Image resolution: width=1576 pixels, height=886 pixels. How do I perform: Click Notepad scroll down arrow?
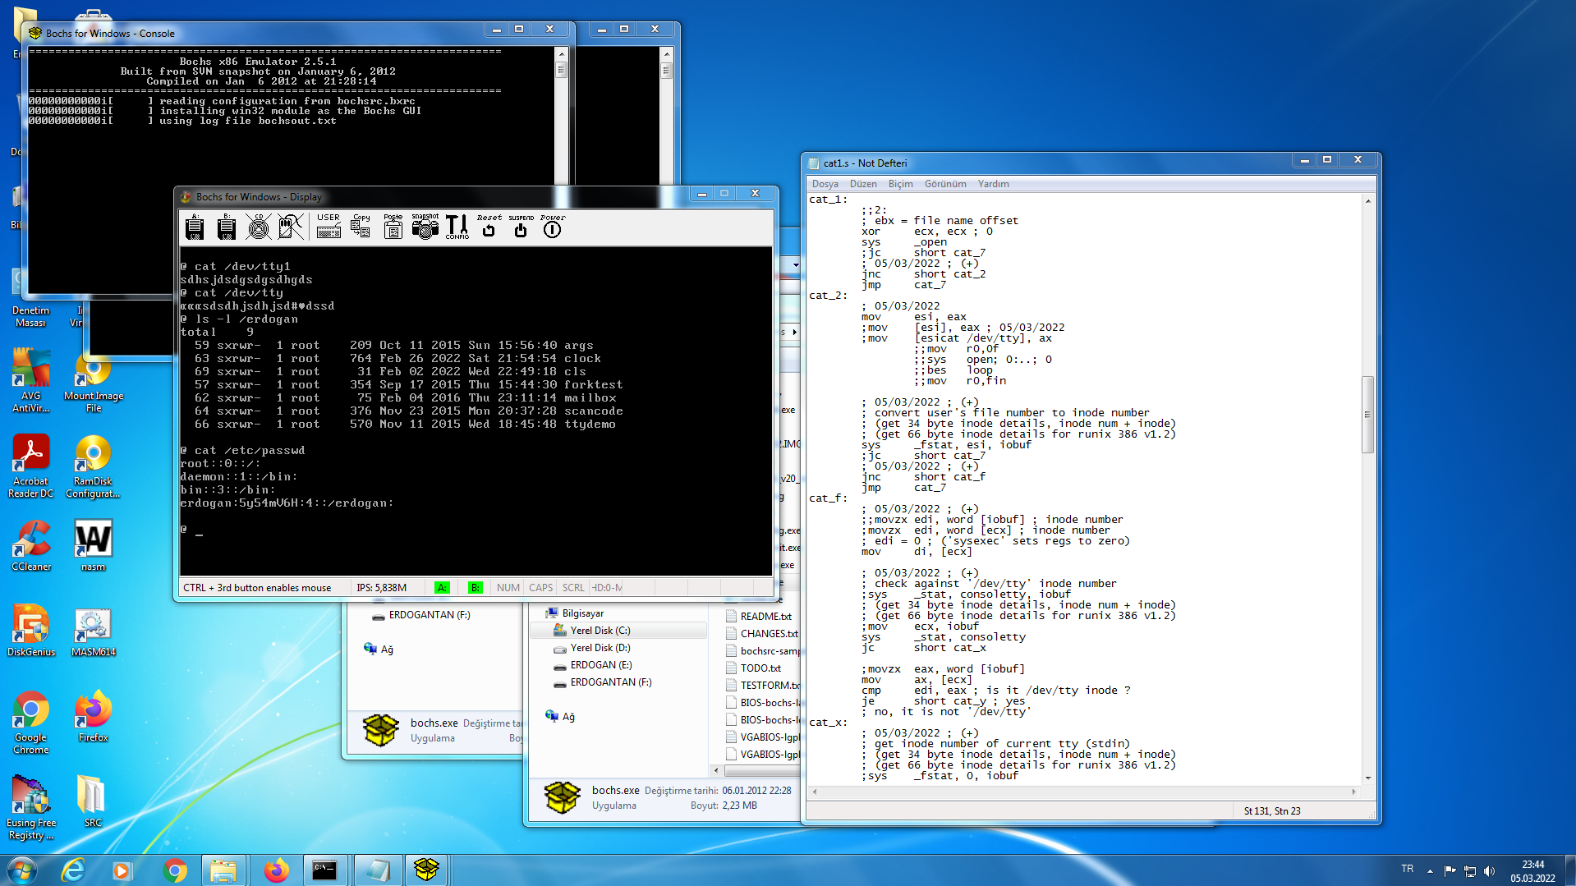(1367, 778)
